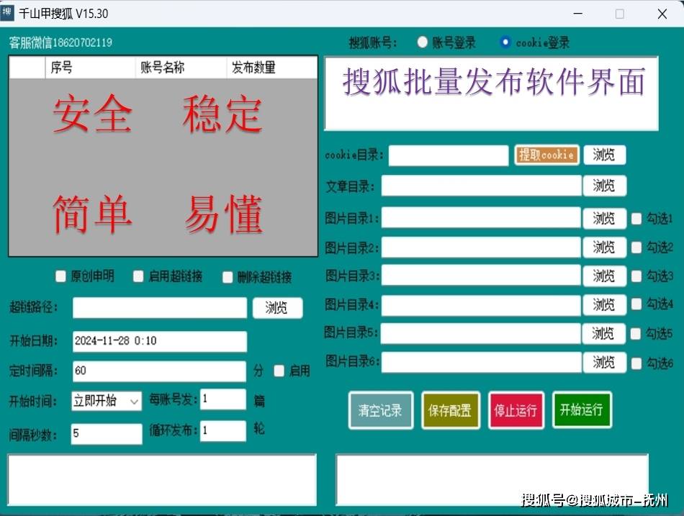This screenshot has height=516, width=684.
Task: Click the bottom-left log text box
Action: (162, 480)
